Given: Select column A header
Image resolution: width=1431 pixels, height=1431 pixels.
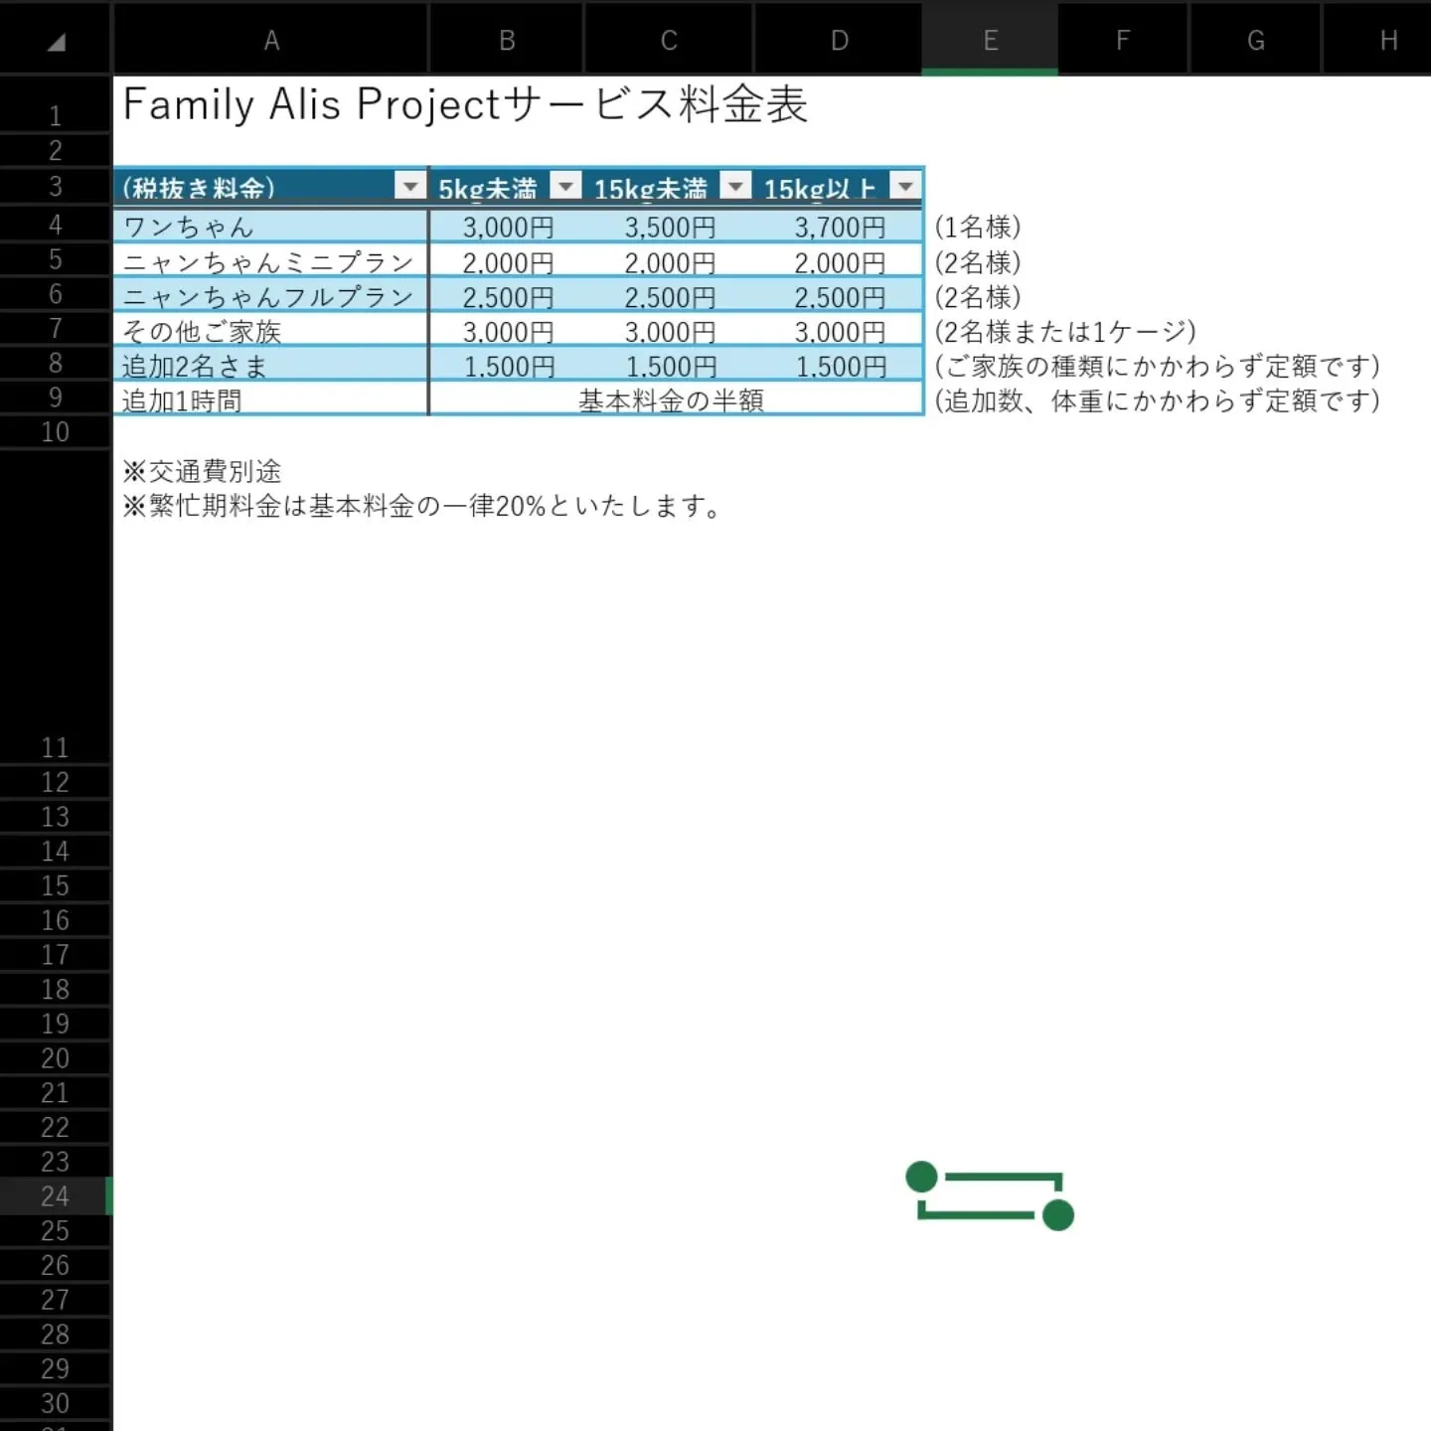Looking at the screenshot, I should pos(271,41).
